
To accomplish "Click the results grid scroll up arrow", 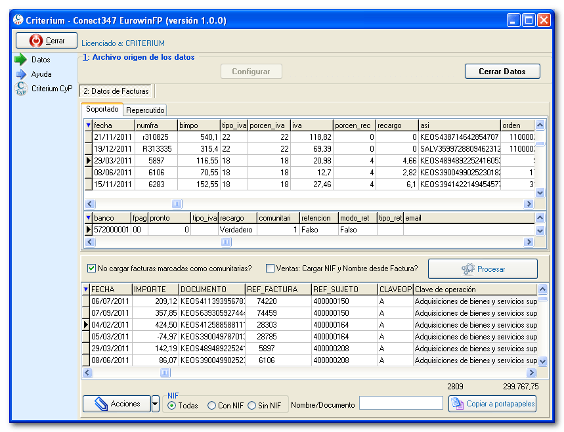I will (x=543, y=289).
